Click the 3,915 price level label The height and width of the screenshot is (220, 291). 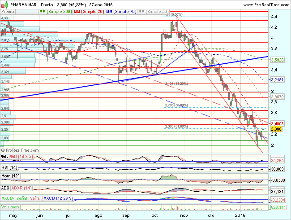pos(5,40)
